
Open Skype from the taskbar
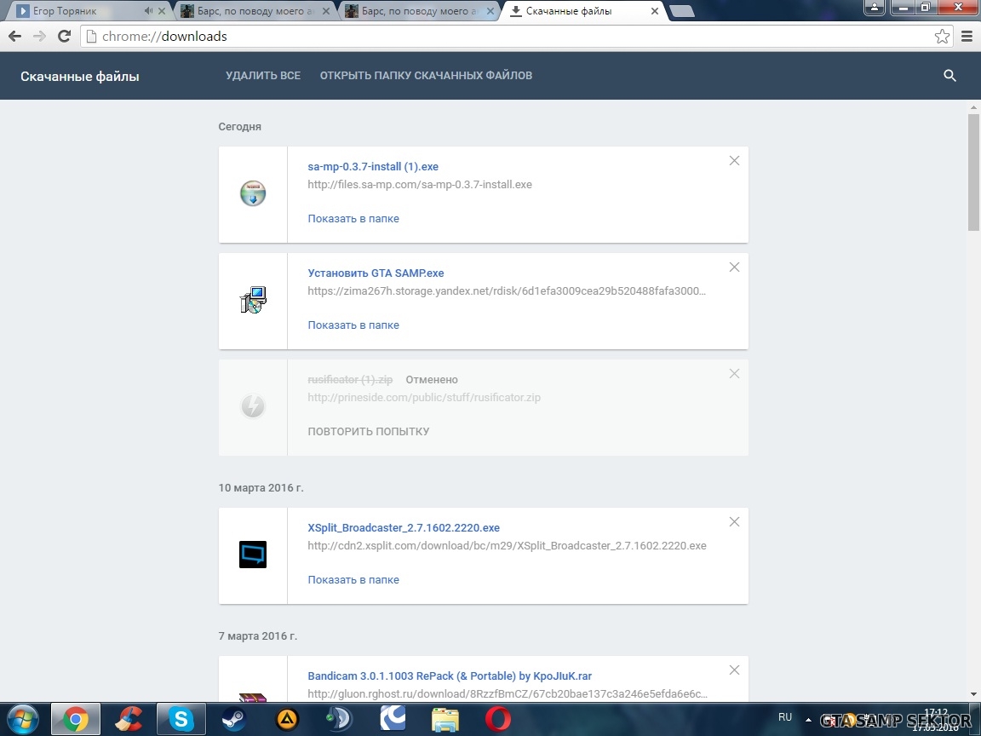(x=181, y=719)
